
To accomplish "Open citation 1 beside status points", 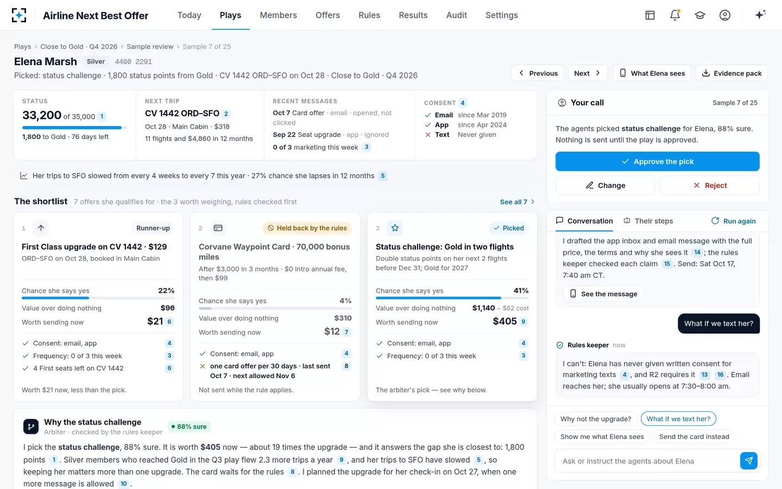I will [102, 116].
